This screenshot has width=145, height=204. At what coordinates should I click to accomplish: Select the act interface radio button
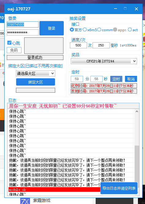click(130, 30)
